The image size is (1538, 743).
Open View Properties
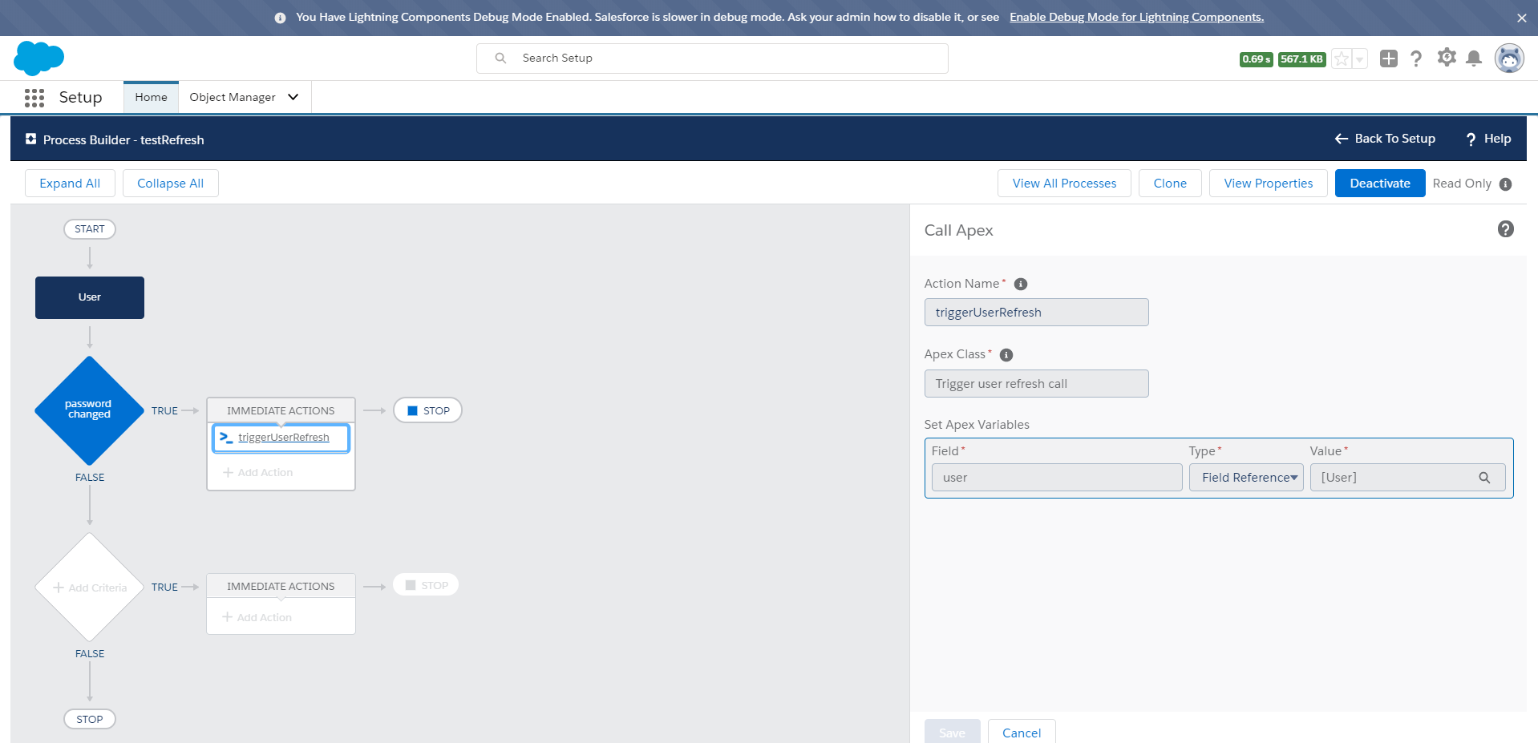(x=1268, y=184)
